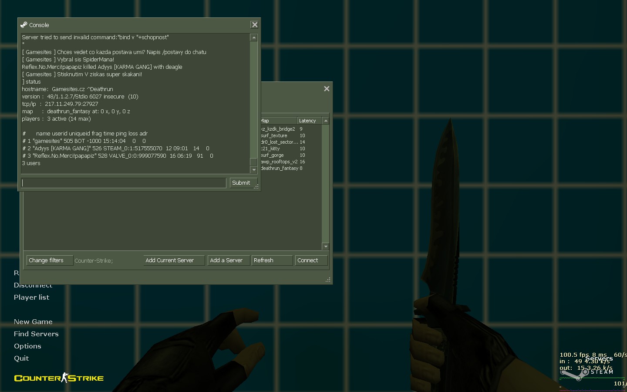Click the version 48/1.1.2.7 console line

(x=80, y=97)
